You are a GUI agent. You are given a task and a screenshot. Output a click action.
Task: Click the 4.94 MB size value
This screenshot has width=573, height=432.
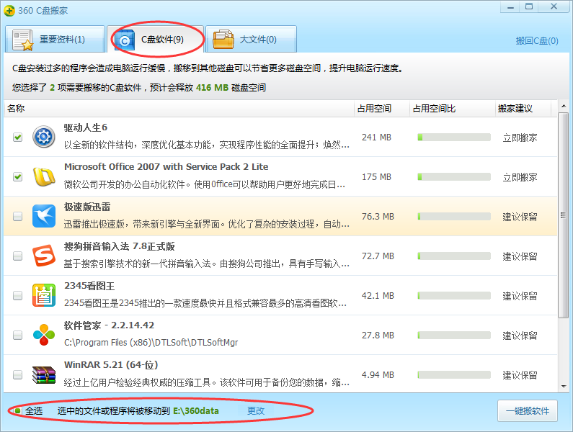378,374
